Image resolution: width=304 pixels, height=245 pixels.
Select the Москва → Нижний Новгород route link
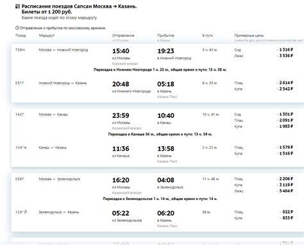coord(63,50)
